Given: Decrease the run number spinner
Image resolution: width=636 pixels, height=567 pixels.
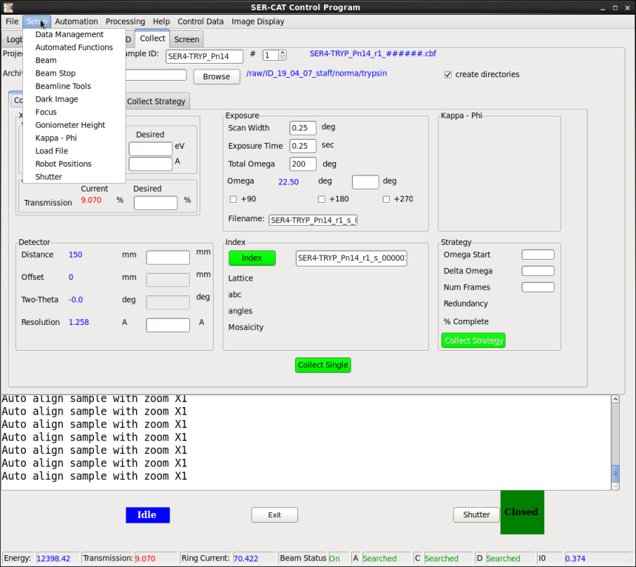Looking at the screenshot, I should [x=283, y=58].
